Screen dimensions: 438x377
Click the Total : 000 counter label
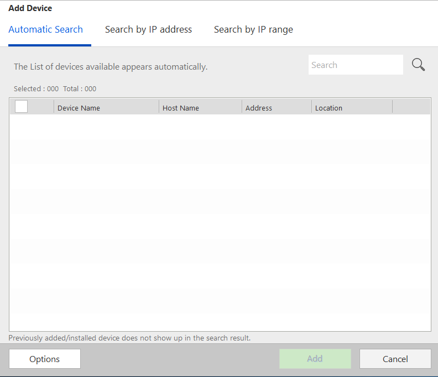[x=80, y=88]
